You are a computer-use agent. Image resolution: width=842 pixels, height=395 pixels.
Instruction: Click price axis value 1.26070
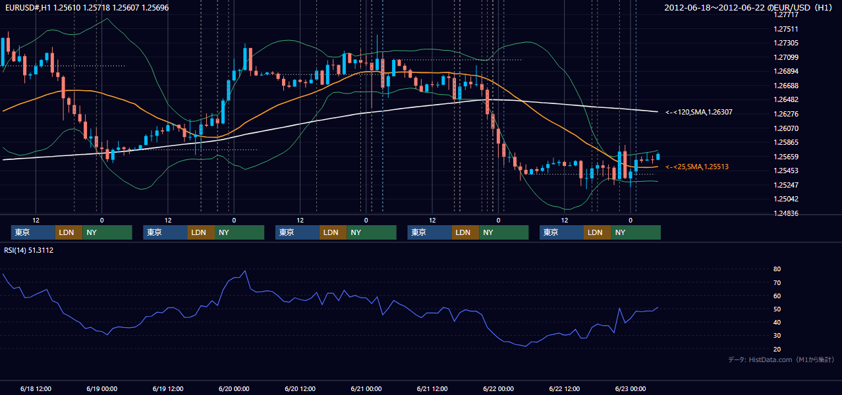pos(785,128)
